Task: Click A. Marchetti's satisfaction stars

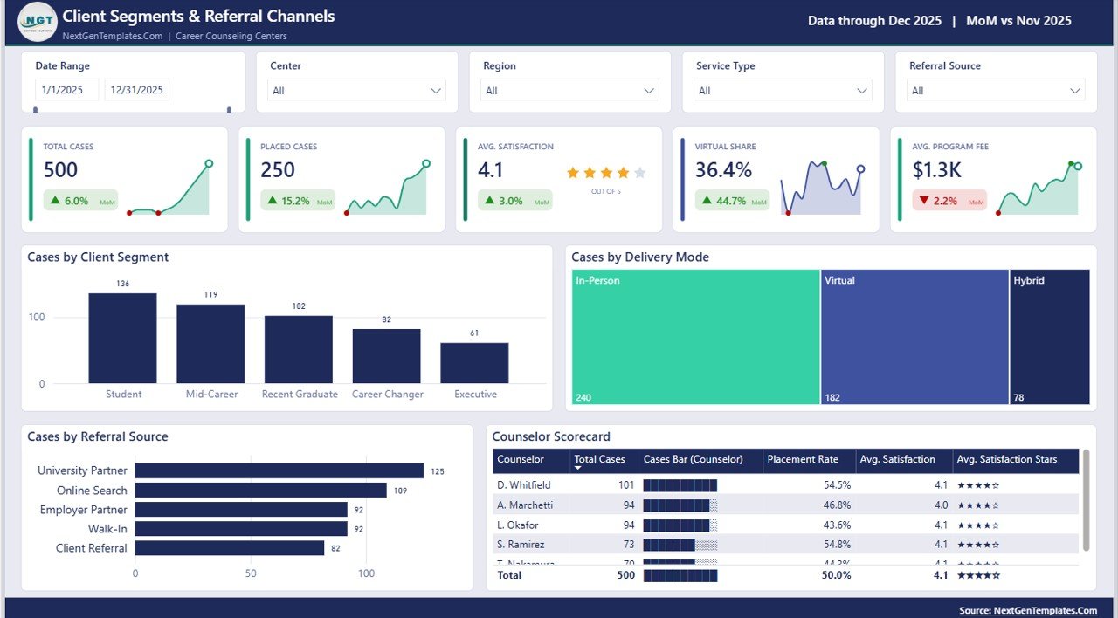Action: (x=978, y=505)
